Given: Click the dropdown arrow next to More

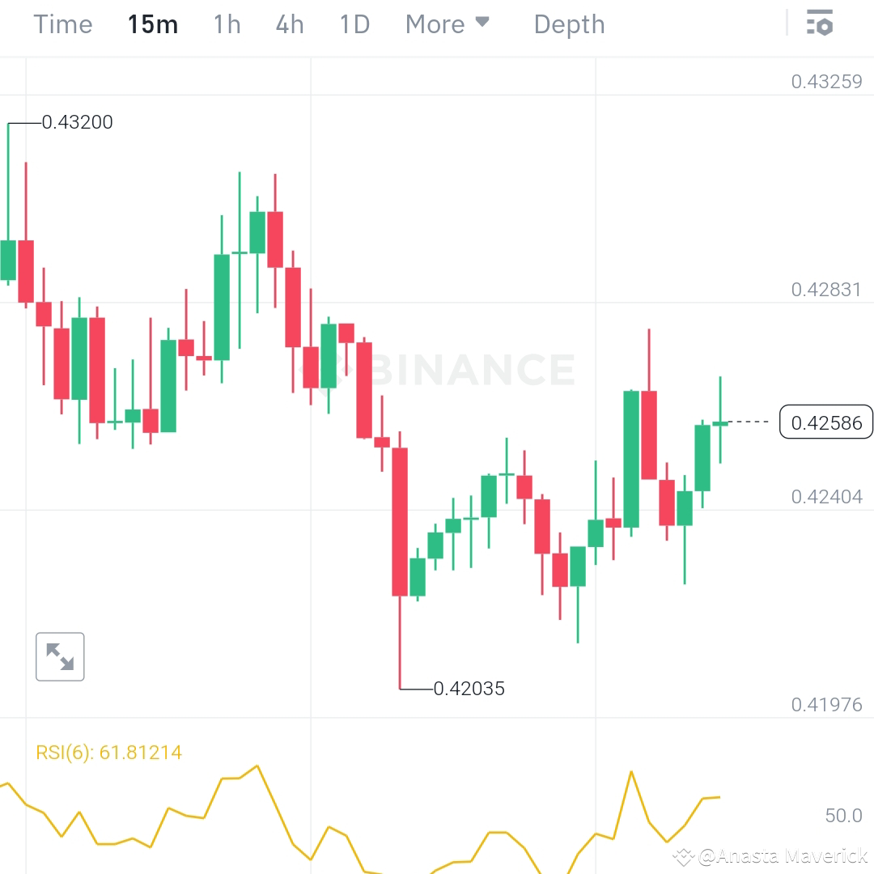Looking at the screenshot, I should 483,24.
